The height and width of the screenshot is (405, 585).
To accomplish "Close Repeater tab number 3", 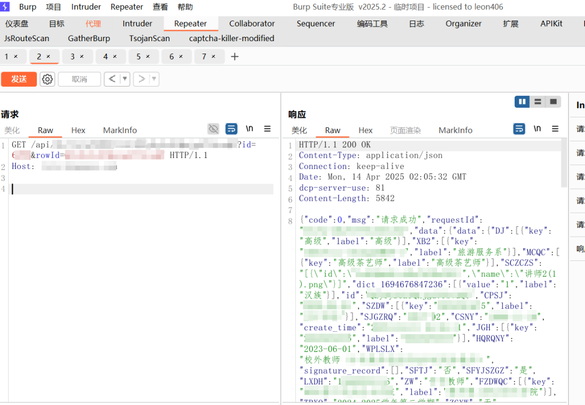I will (82, 57).
